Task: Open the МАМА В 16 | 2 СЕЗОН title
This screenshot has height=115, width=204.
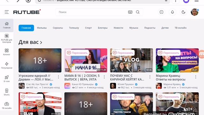Action: (82, 78)
